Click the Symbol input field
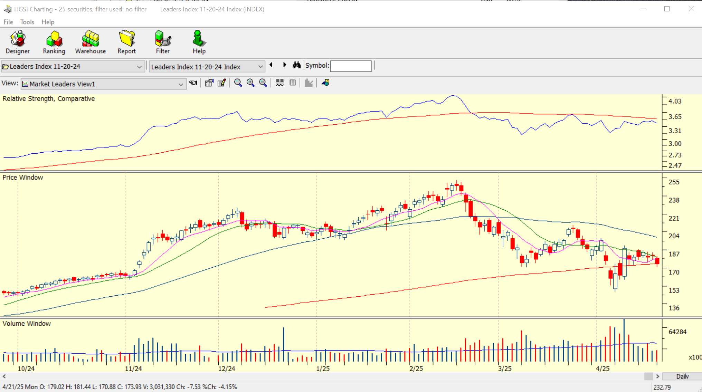 tap(351, 66)
